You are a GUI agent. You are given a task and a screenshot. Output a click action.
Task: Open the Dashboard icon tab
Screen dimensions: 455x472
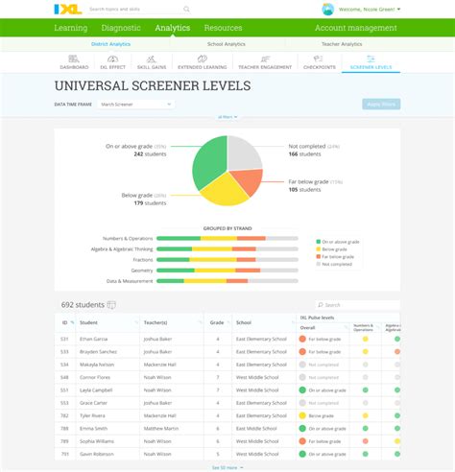coord(74,59)
